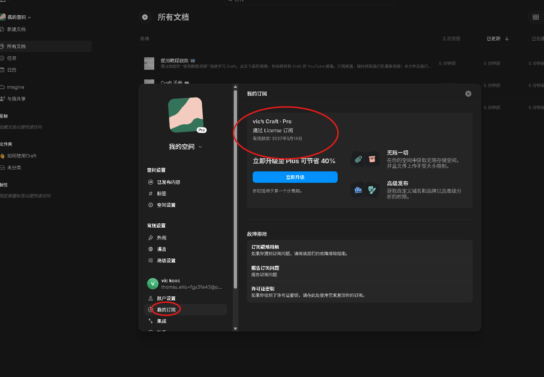
Task: Sort by the 名称 column header
Action: click(145, 38)
